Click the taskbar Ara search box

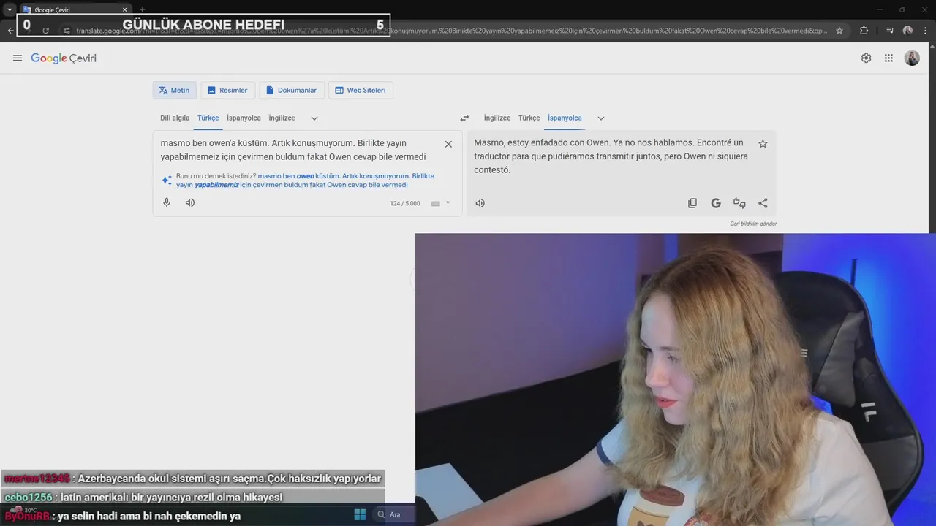point(393,514)
